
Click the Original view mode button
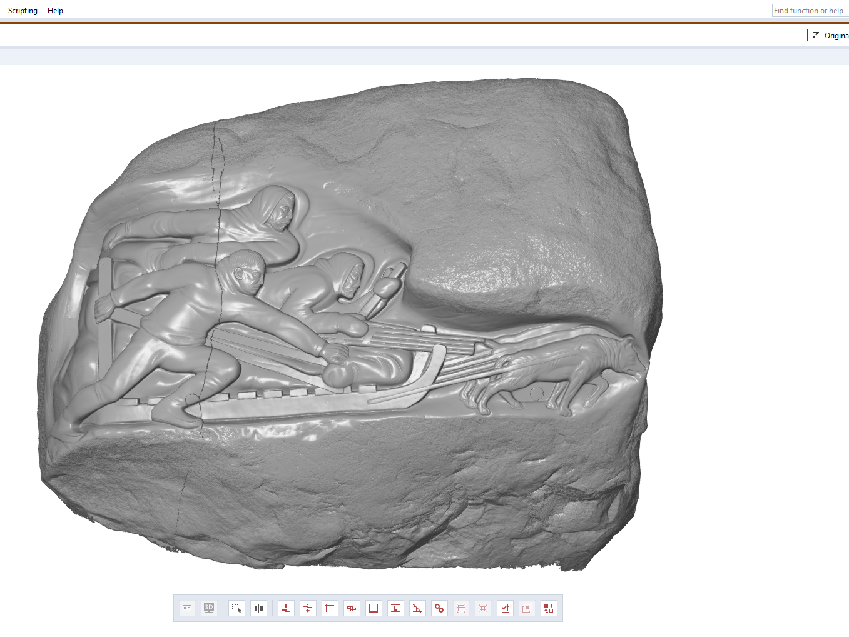[830, 36]
